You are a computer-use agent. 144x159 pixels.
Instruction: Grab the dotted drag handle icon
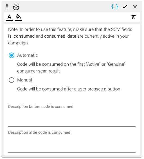pyautogui.click(x=7, y=7)
